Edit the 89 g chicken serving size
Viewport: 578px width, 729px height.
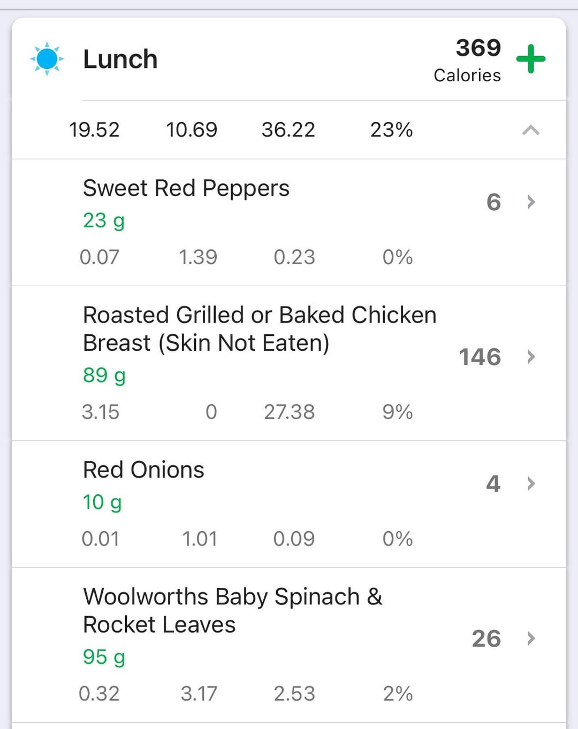click(x=104, y=375)
